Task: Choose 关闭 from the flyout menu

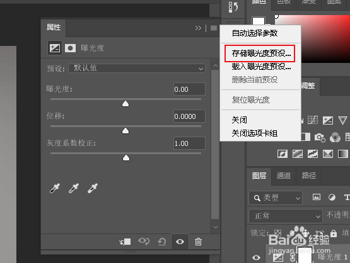Action: (x=239, y=120)
